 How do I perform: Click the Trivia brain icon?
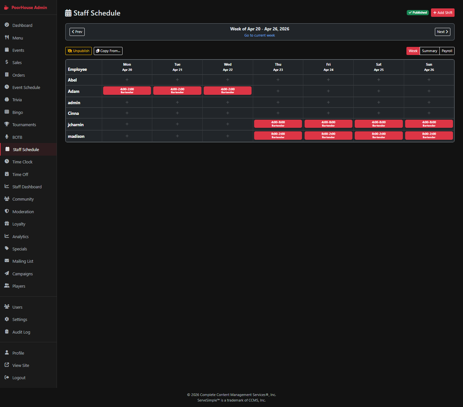7,99
